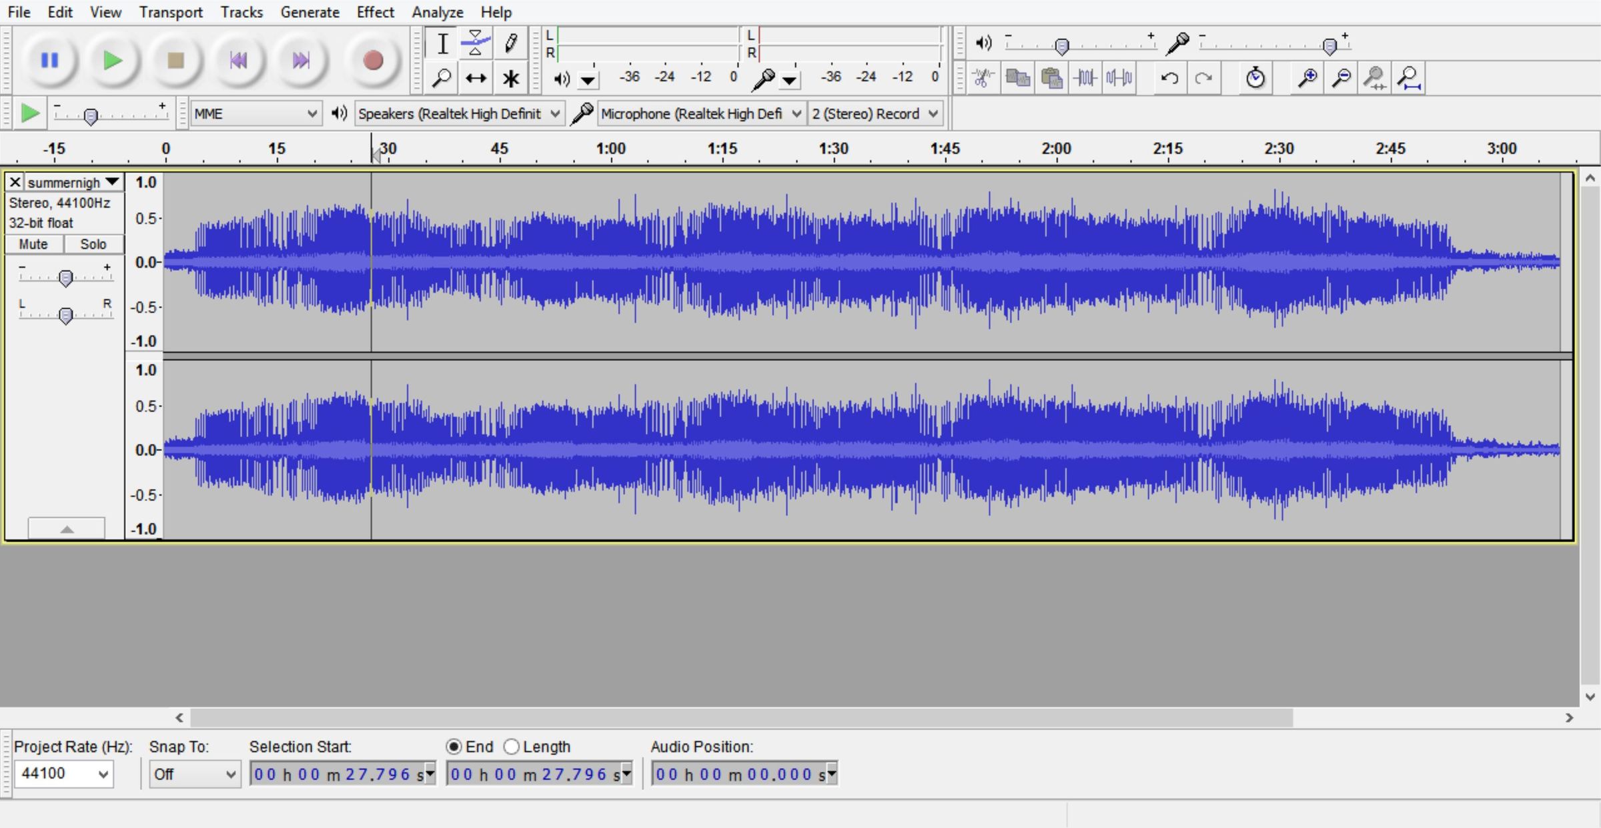Select the Envelope tool
This screenshot has width=1601, height=828.
[x=476, y=43]
